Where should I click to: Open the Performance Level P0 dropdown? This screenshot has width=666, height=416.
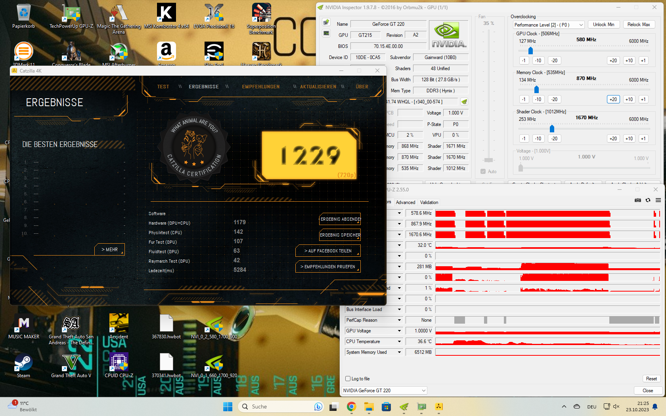(549, 25)
